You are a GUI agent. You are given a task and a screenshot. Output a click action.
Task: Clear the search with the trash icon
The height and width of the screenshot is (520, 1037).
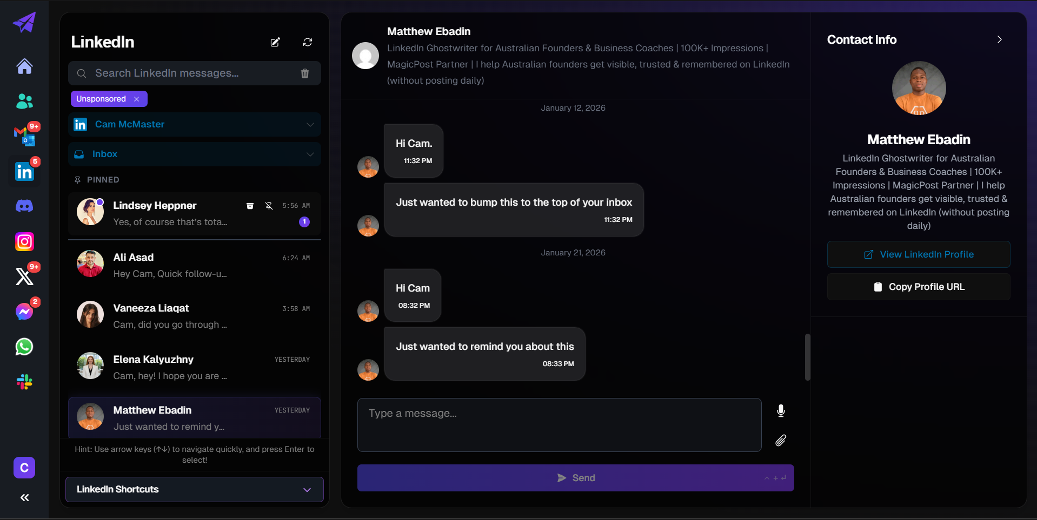click(305, 73)
